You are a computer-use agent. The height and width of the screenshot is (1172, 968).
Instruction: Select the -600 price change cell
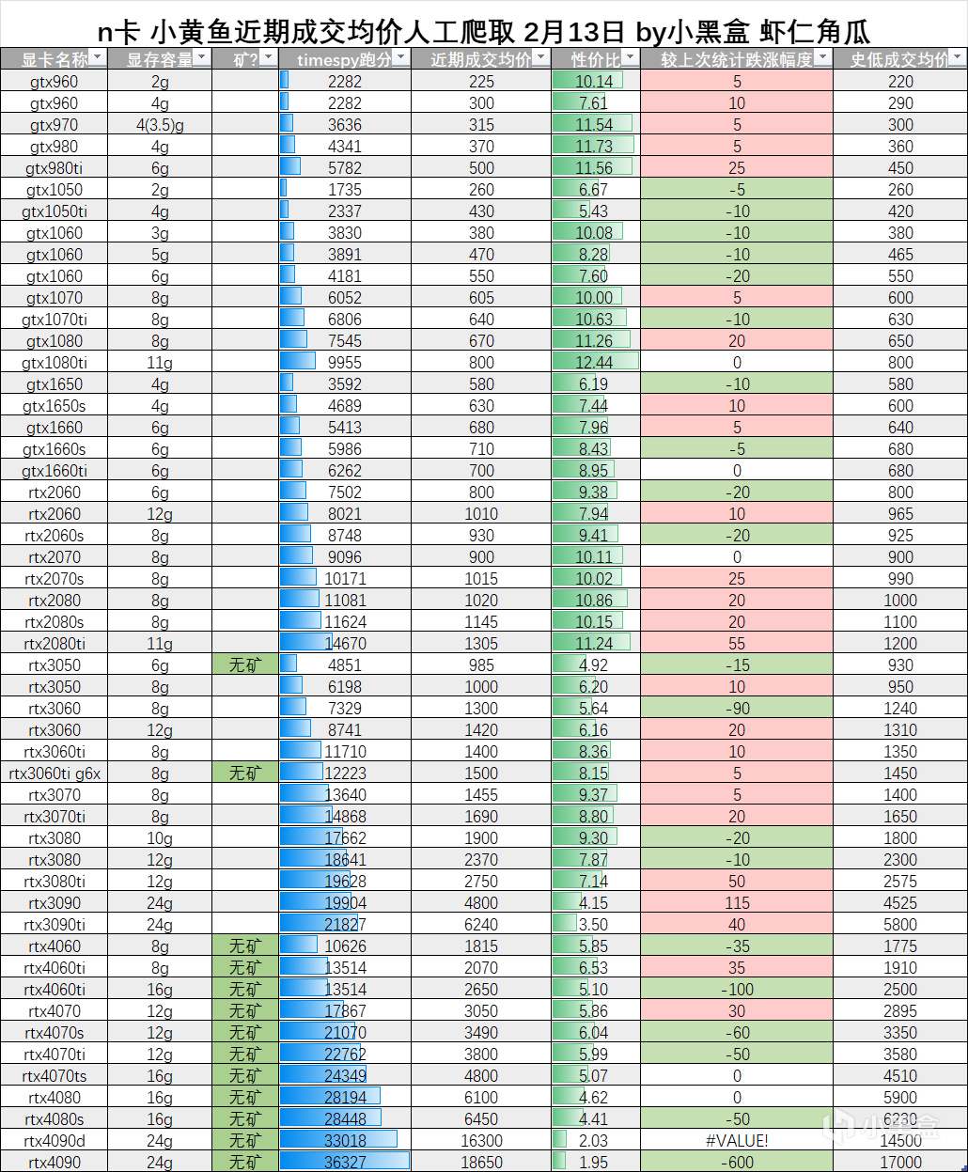coord(737,1163)
